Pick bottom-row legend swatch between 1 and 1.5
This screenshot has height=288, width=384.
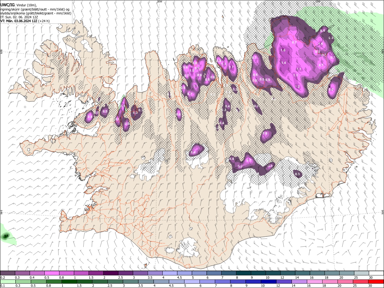click(69, 281)
